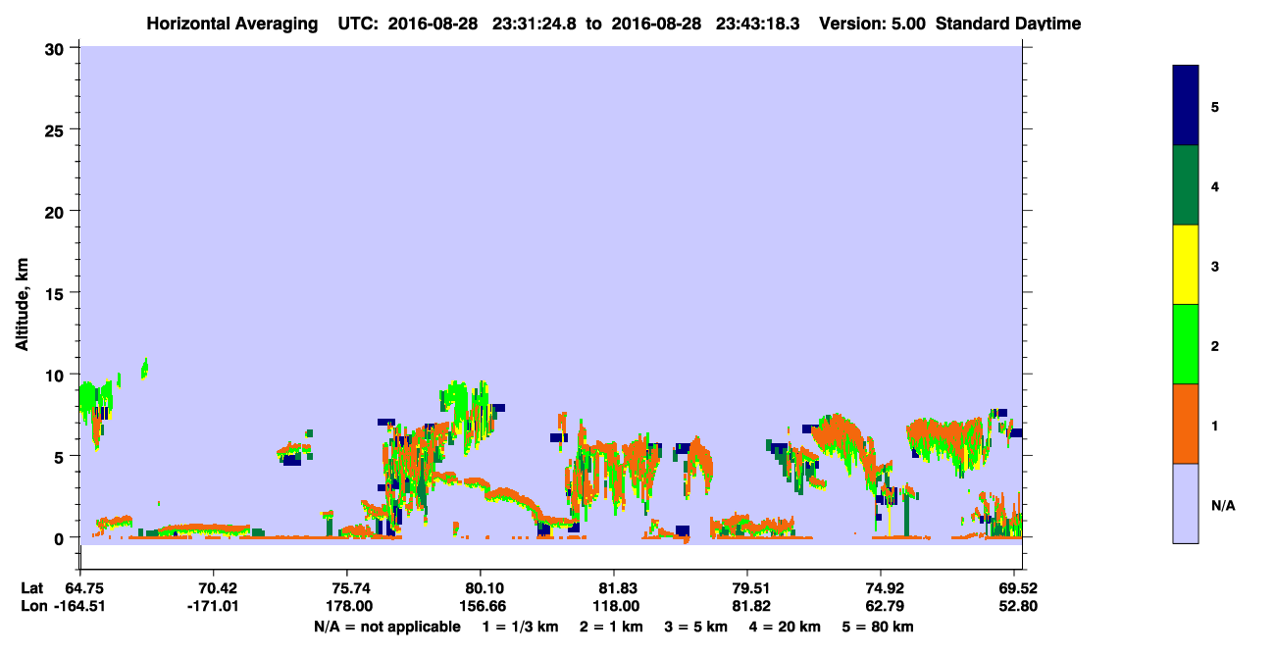This screenshot has height=654, width=1275.
Task: Click the dark green colorbar segment labeled 4
Action: click(1186, 185)
